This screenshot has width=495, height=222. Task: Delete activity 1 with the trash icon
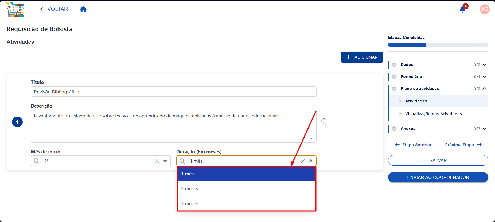324,122
